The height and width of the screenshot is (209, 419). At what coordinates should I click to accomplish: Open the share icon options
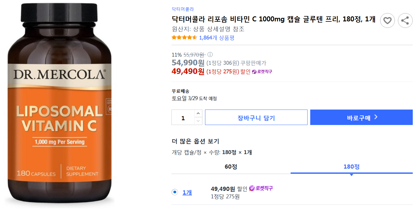pos(405,20)
